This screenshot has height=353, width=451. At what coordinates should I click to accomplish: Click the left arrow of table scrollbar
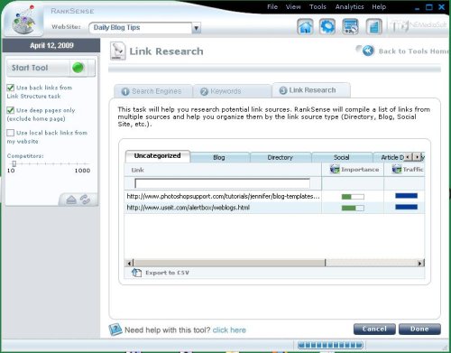pos(129,263)
